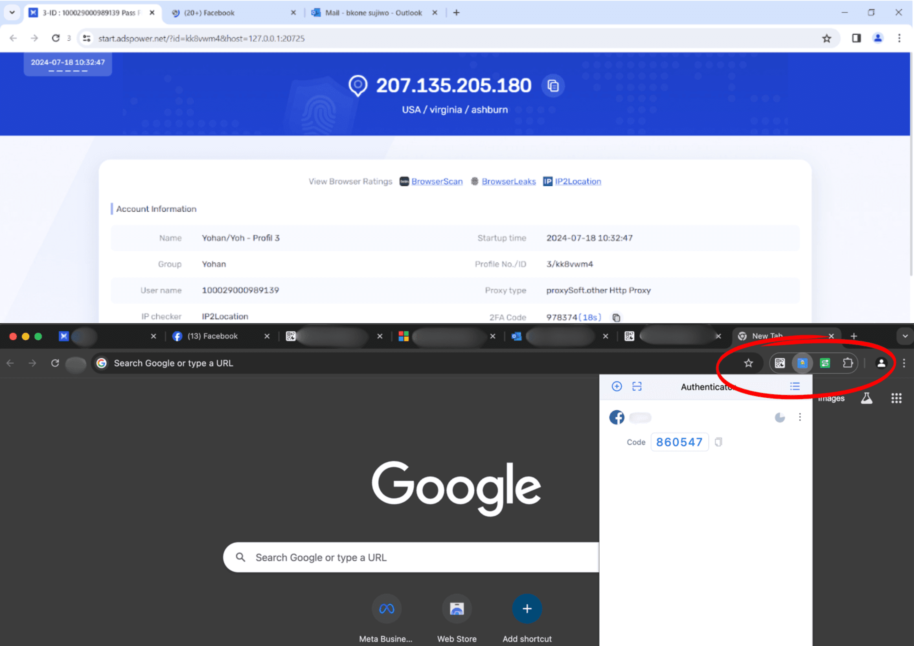Bookmark page with star in dark browser
This screenshot has width=914, height=646.
(x=748, y=363)
